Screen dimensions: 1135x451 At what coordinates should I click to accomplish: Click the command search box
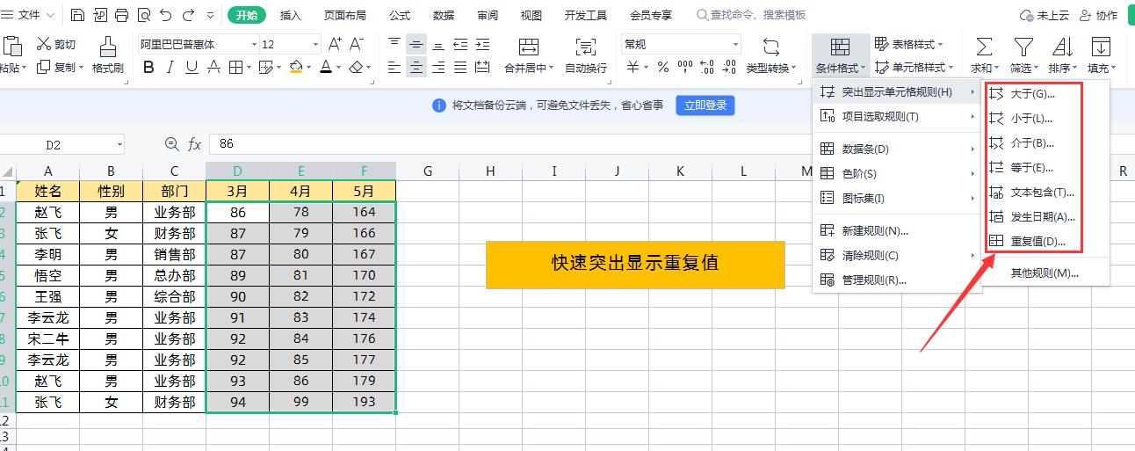[751, 15]
